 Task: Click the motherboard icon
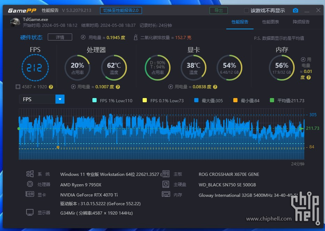tap(166, 174)
